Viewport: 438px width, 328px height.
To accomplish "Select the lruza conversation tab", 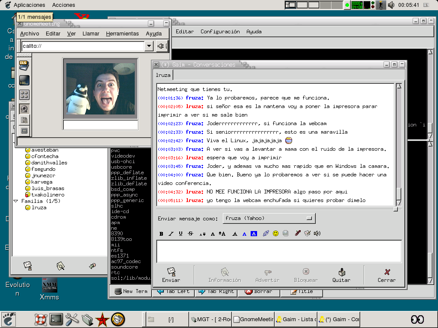I will pyautogui.click(x=163, y=75).
